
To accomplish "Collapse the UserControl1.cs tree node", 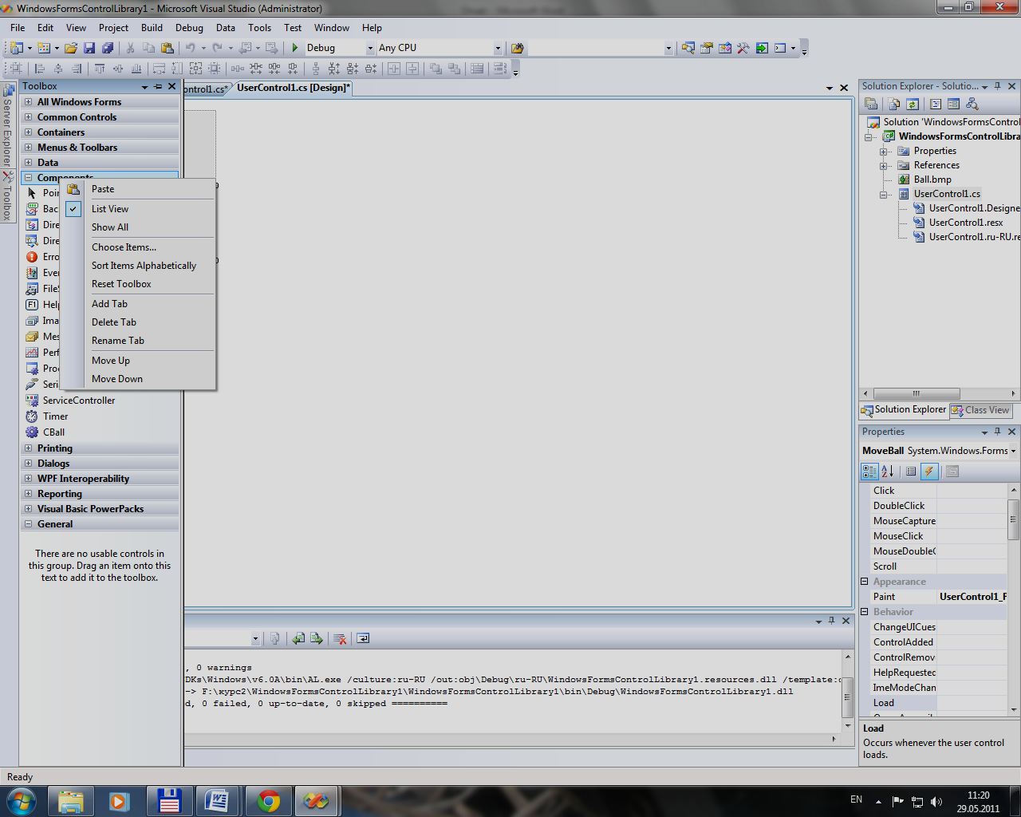I will 884,194.
